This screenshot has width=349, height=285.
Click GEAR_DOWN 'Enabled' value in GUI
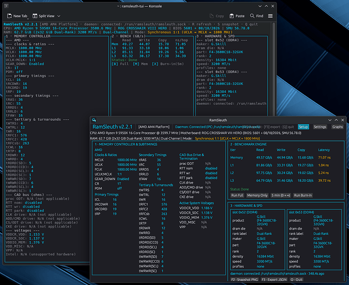pos(123,179)
